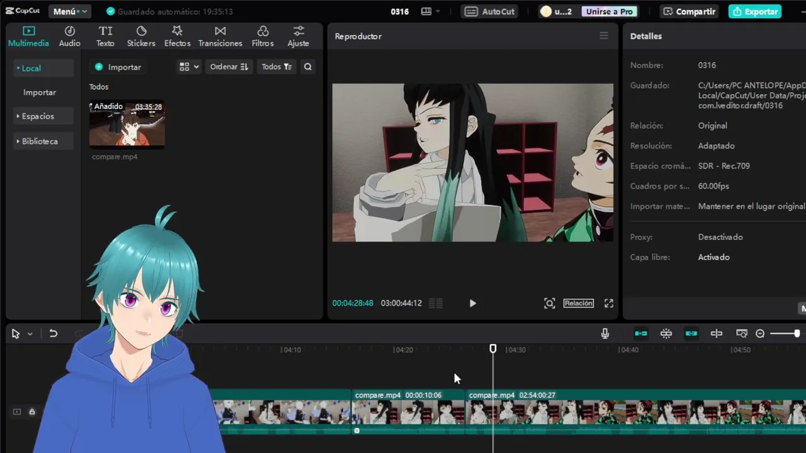Open the Texto tab
The image size is (806, 453).
pos(105,36)
